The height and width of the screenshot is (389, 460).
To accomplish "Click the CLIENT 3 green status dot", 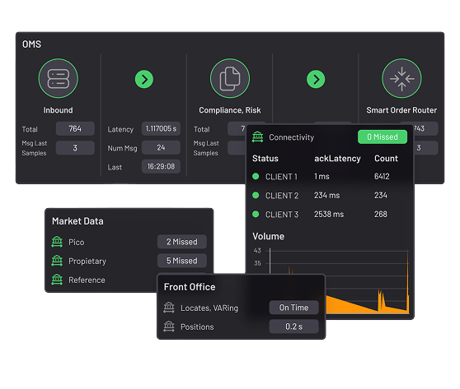I will tap(256, 215).
